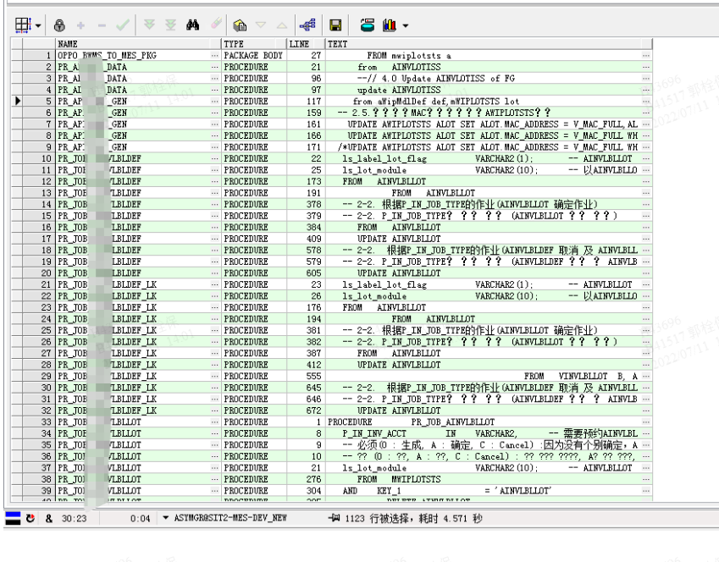The width and height of the screenshot is (719, 562).
Task: Open the ASYMGR@SIT2-MES-DEV_NEW connection dropdown
Action: (165, 518)
